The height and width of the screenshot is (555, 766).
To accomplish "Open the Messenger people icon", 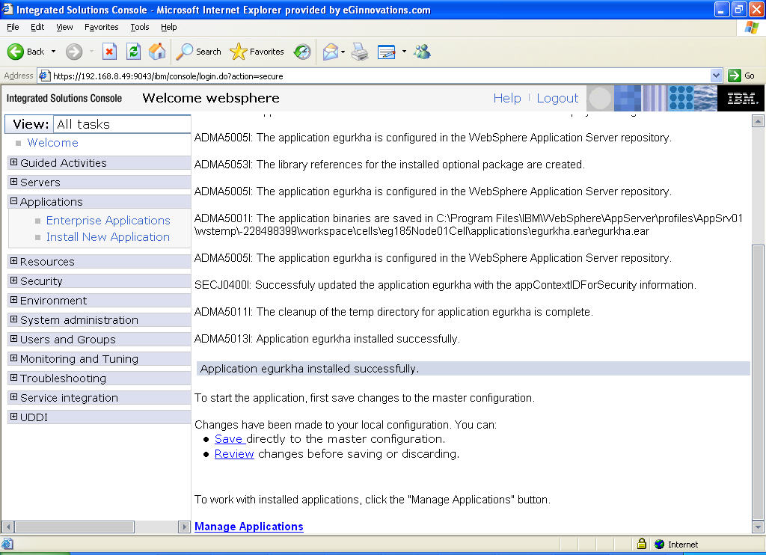I will point(422,52).
